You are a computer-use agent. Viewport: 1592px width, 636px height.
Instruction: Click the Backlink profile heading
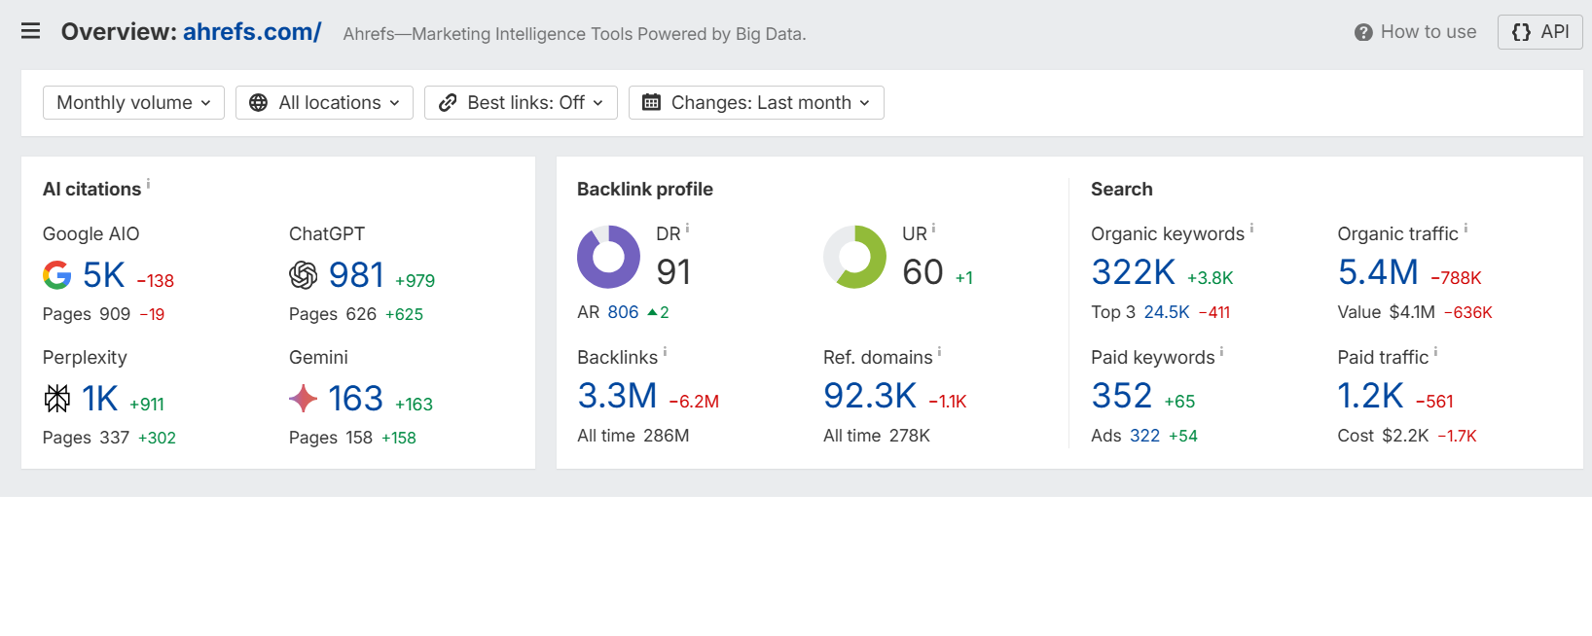click(x=645, y=190)
